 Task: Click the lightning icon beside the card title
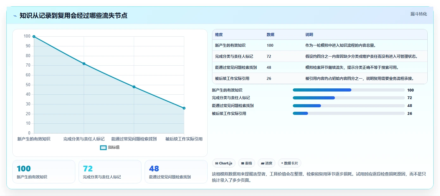pyautogui.click(x=15, y=16)
